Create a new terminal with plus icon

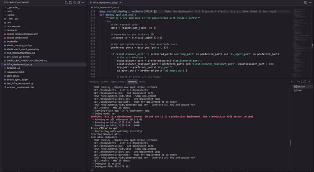pyautogui.click(x=291, y=82)
